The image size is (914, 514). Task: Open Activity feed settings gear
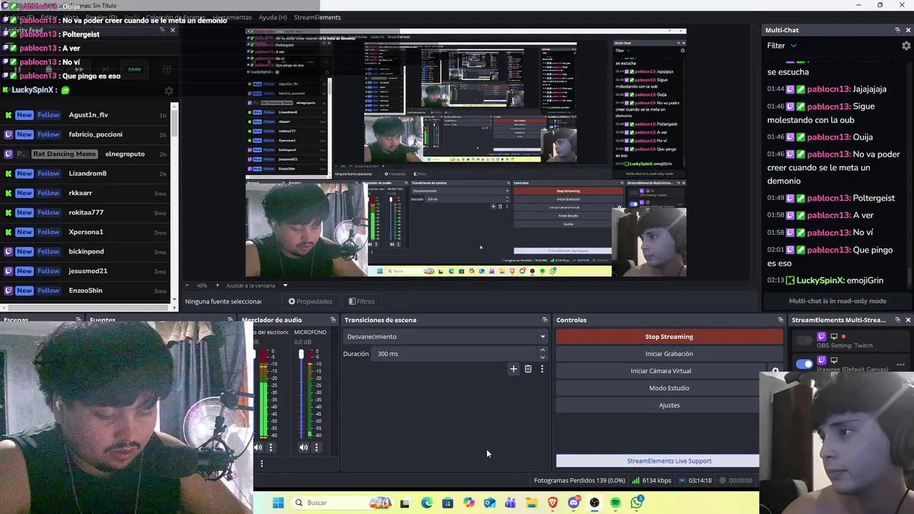point(169,91)
